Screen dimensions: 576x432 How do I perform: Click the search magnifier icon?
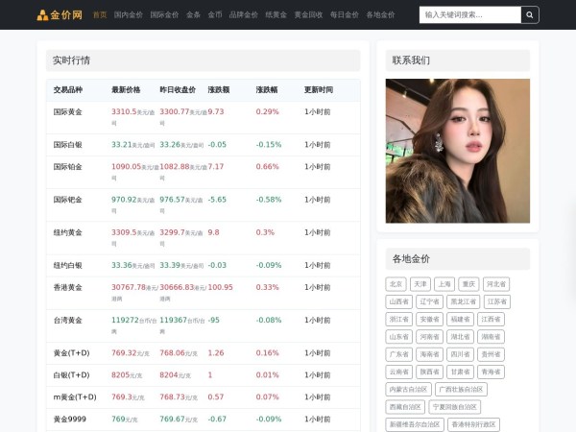(x=530, y=15)
